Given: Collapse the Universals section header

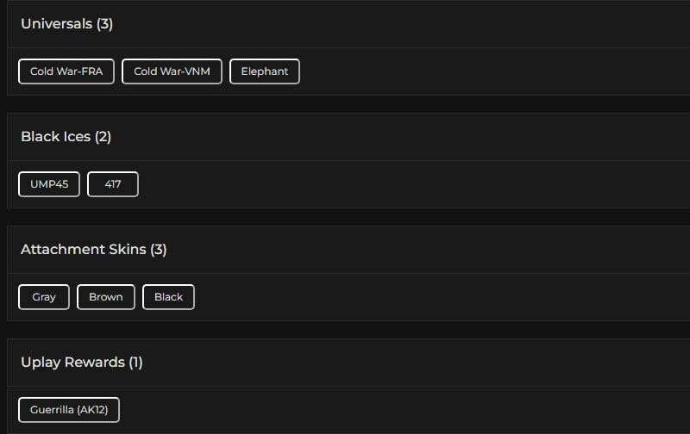Looking at the screenshot, I should click(x=56, y=24).
